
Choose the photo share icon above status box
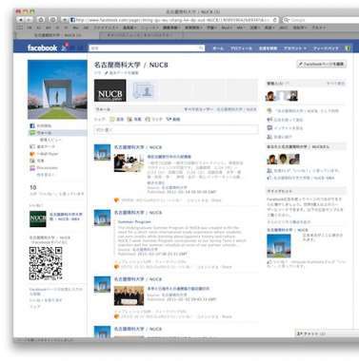130,119
